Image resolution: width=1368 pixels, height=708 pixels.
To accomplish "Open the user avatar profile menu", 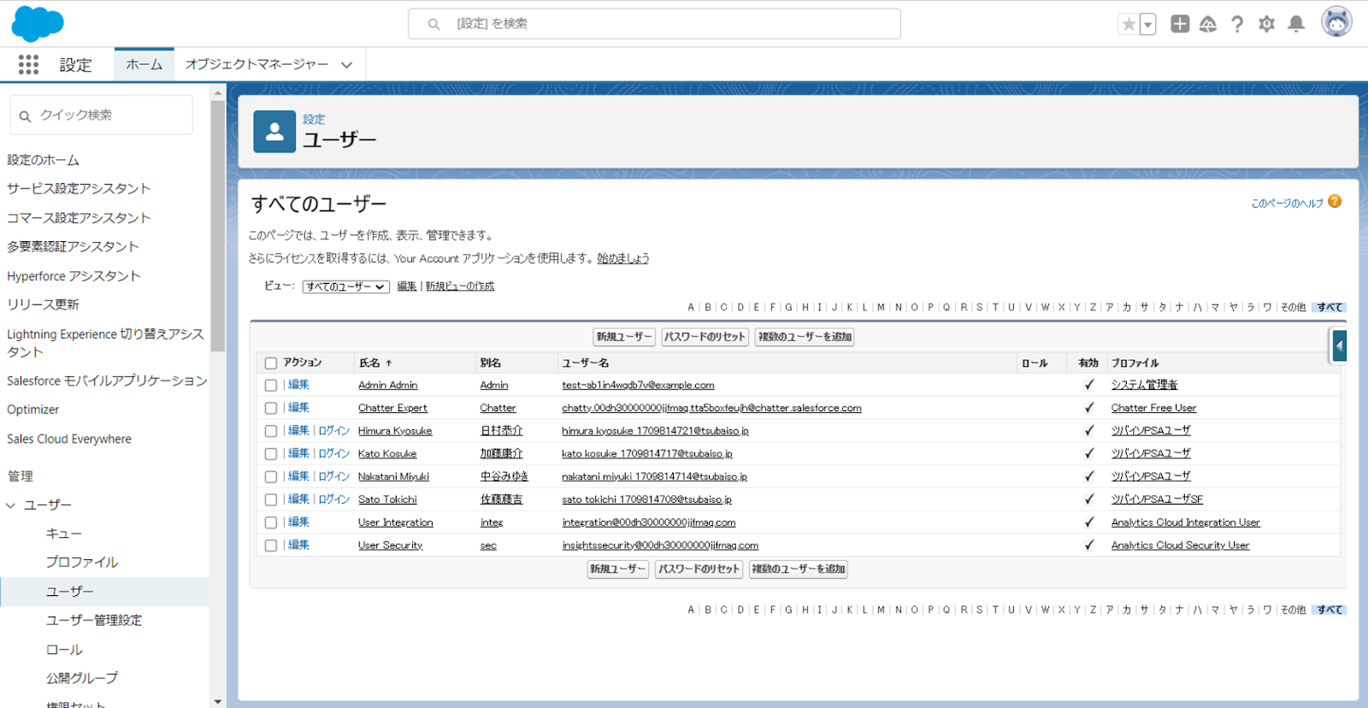I will (1336, 22).
